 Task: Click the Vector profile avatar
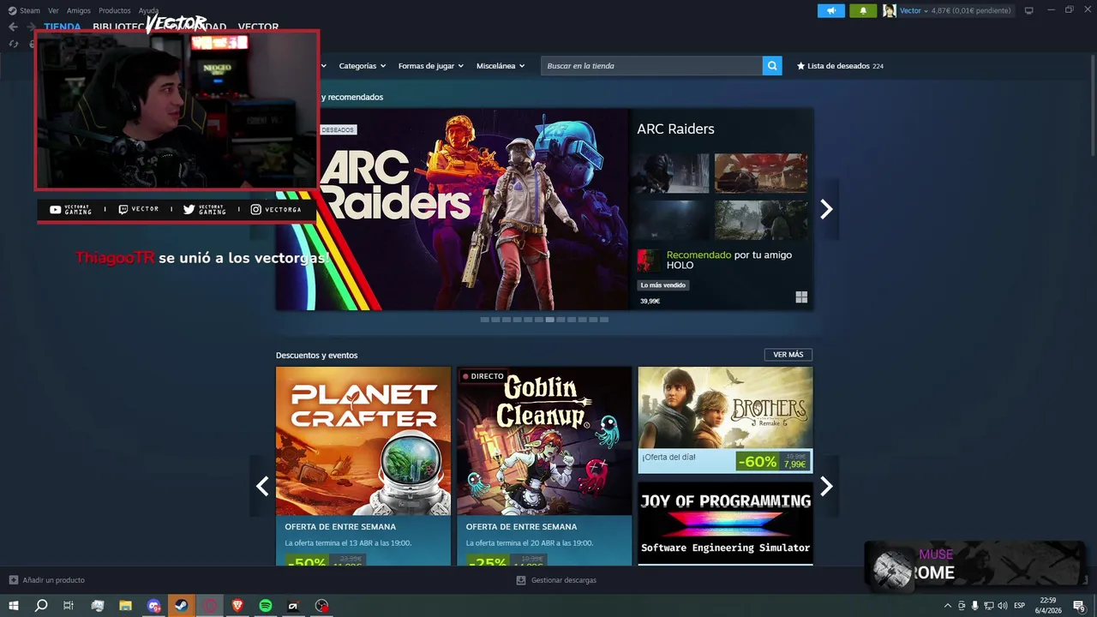click(x=890, y=10)
